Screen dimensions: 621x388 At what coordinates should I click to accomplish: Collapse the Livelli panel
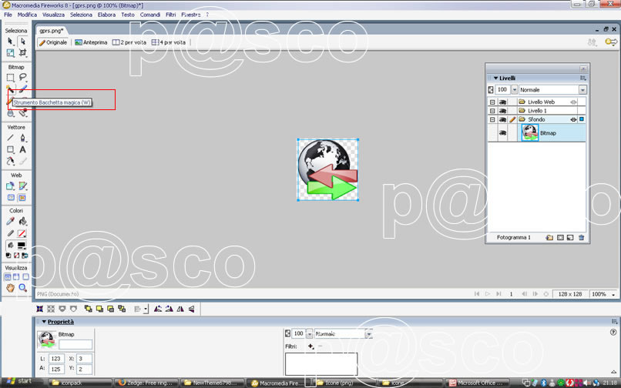495,79
